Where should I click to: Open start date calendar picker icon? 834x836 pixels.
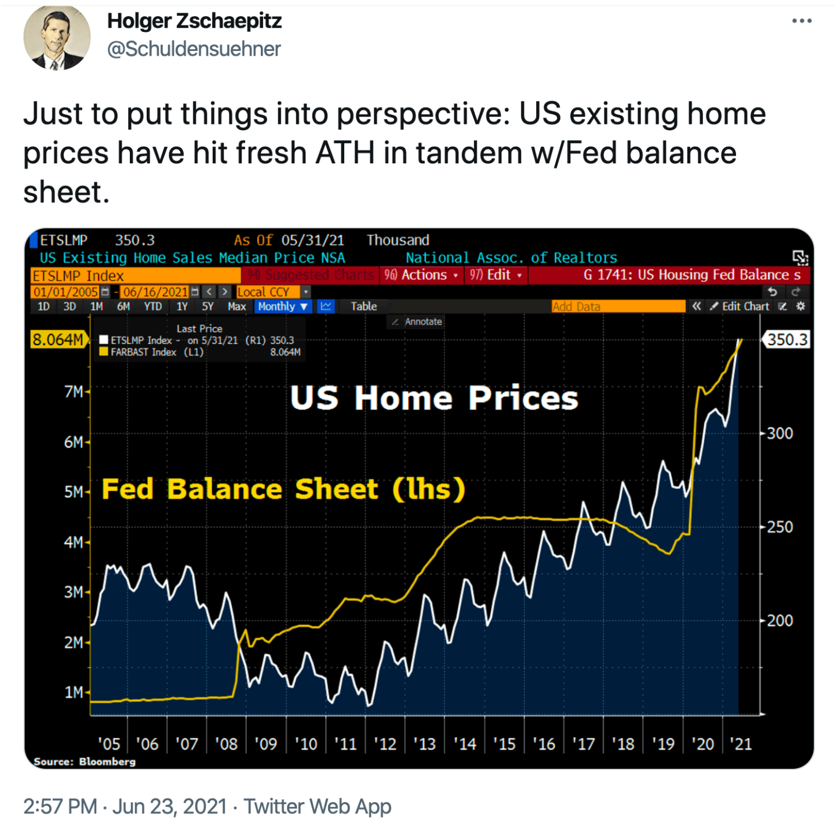point(105,292)
